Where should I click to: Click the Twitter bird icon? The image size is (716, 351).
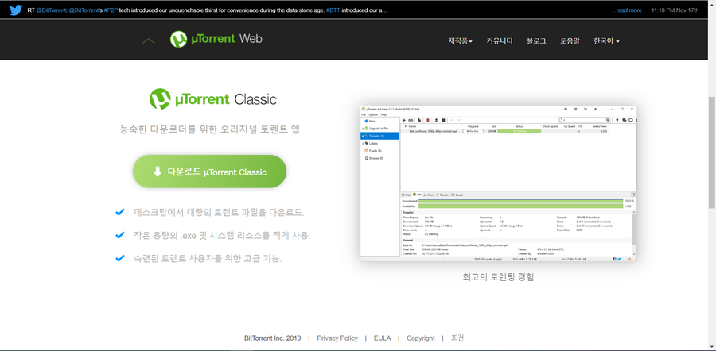(x=16, y=10)
